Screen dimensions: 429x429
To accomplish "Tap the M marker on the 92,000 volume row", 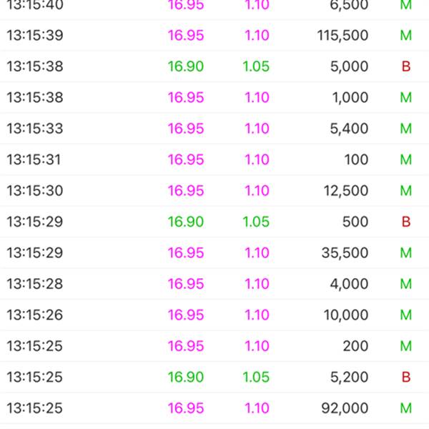I will pyautogui.click(x=406, y=408).
